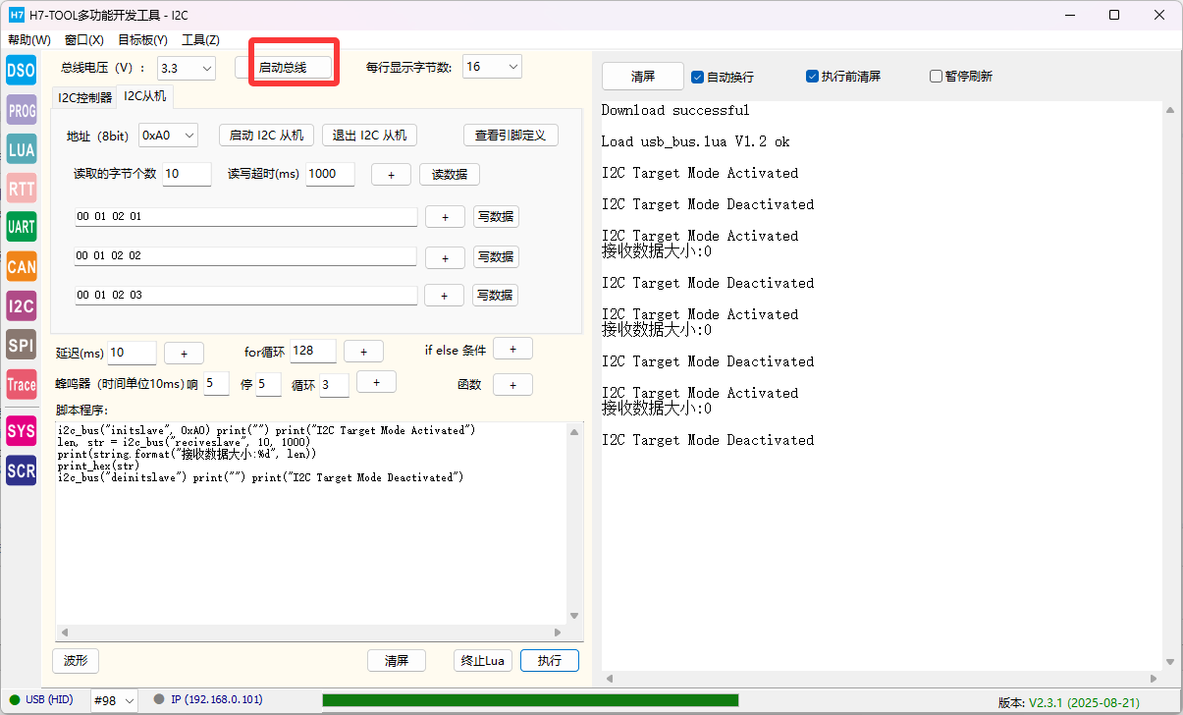Select the CAN bus icon
This screenshot has height=715, width=1183.
pyautogui.click(x=21, y=266)
